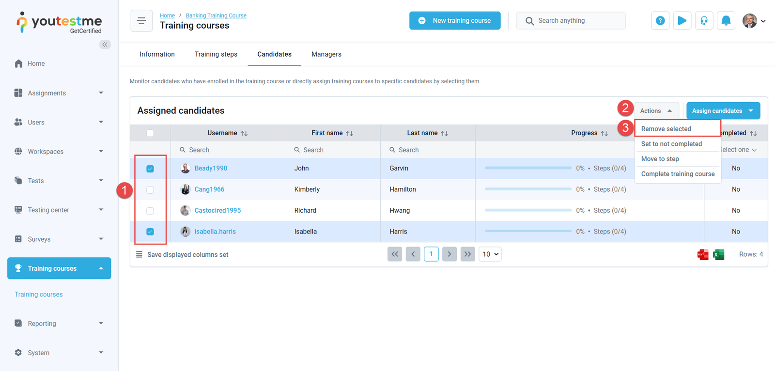Open the headset support icon

coord(704,21)
